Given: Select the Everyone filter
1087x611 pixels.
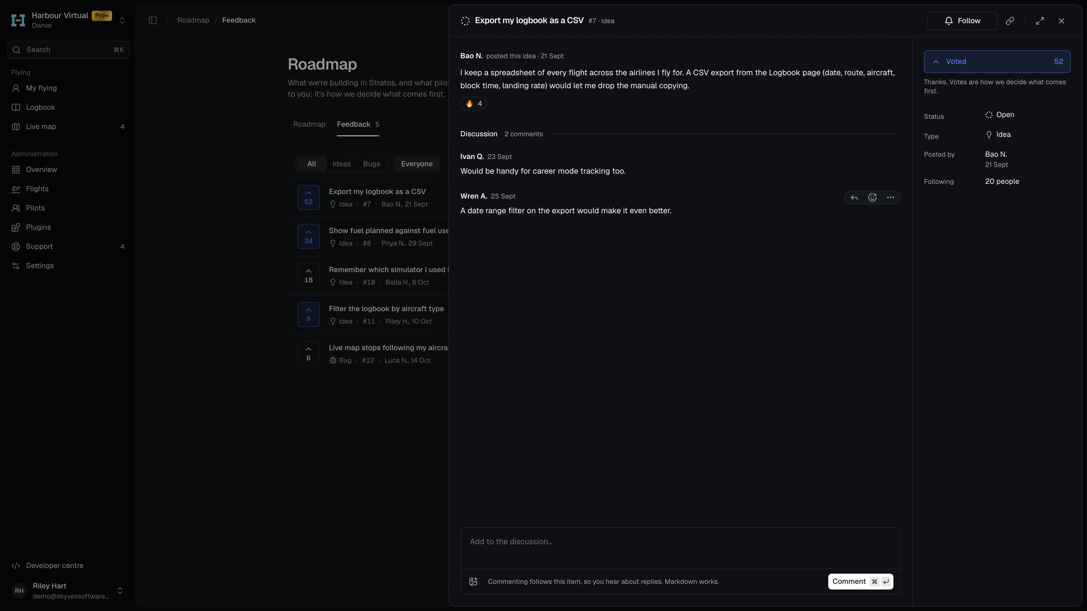Looking at the screenshot, I should tap(416, 164).
